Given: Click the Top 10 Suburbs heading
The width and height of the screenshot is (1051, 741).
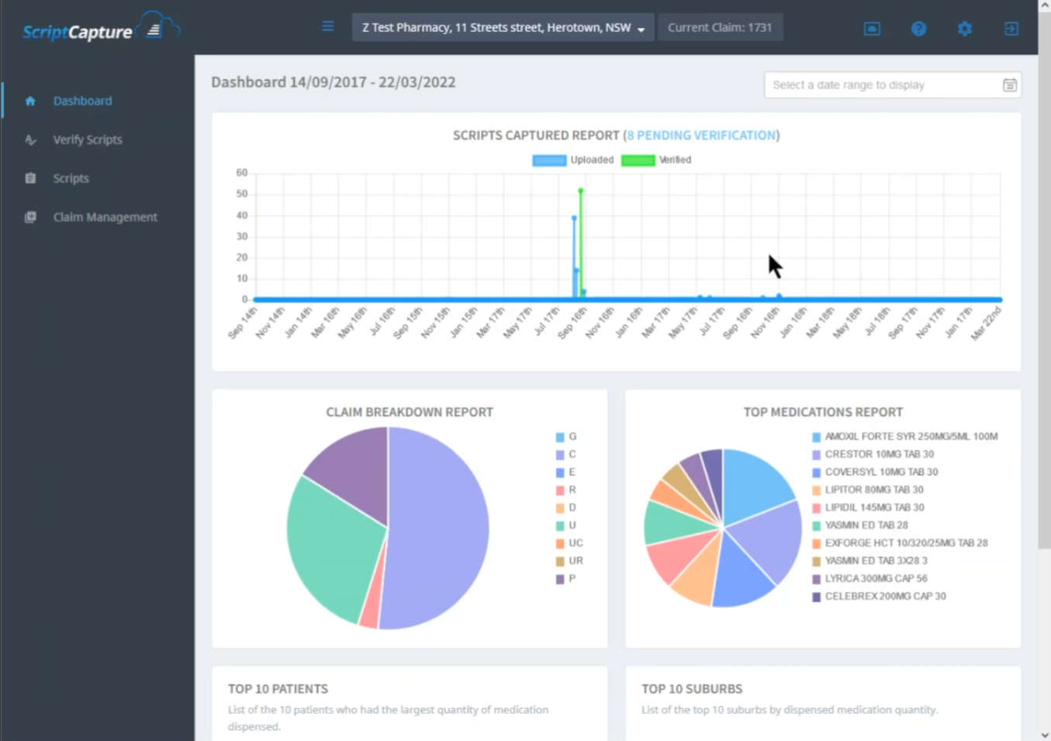Looking at the screenshot, I should 692,689.
